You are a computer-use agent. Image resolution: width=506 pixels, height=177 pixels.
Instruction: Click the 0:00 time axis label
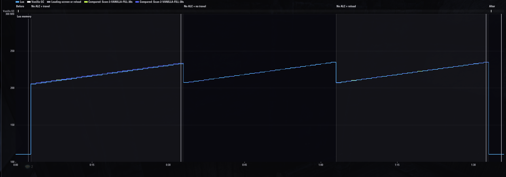[x=16, y=165]
